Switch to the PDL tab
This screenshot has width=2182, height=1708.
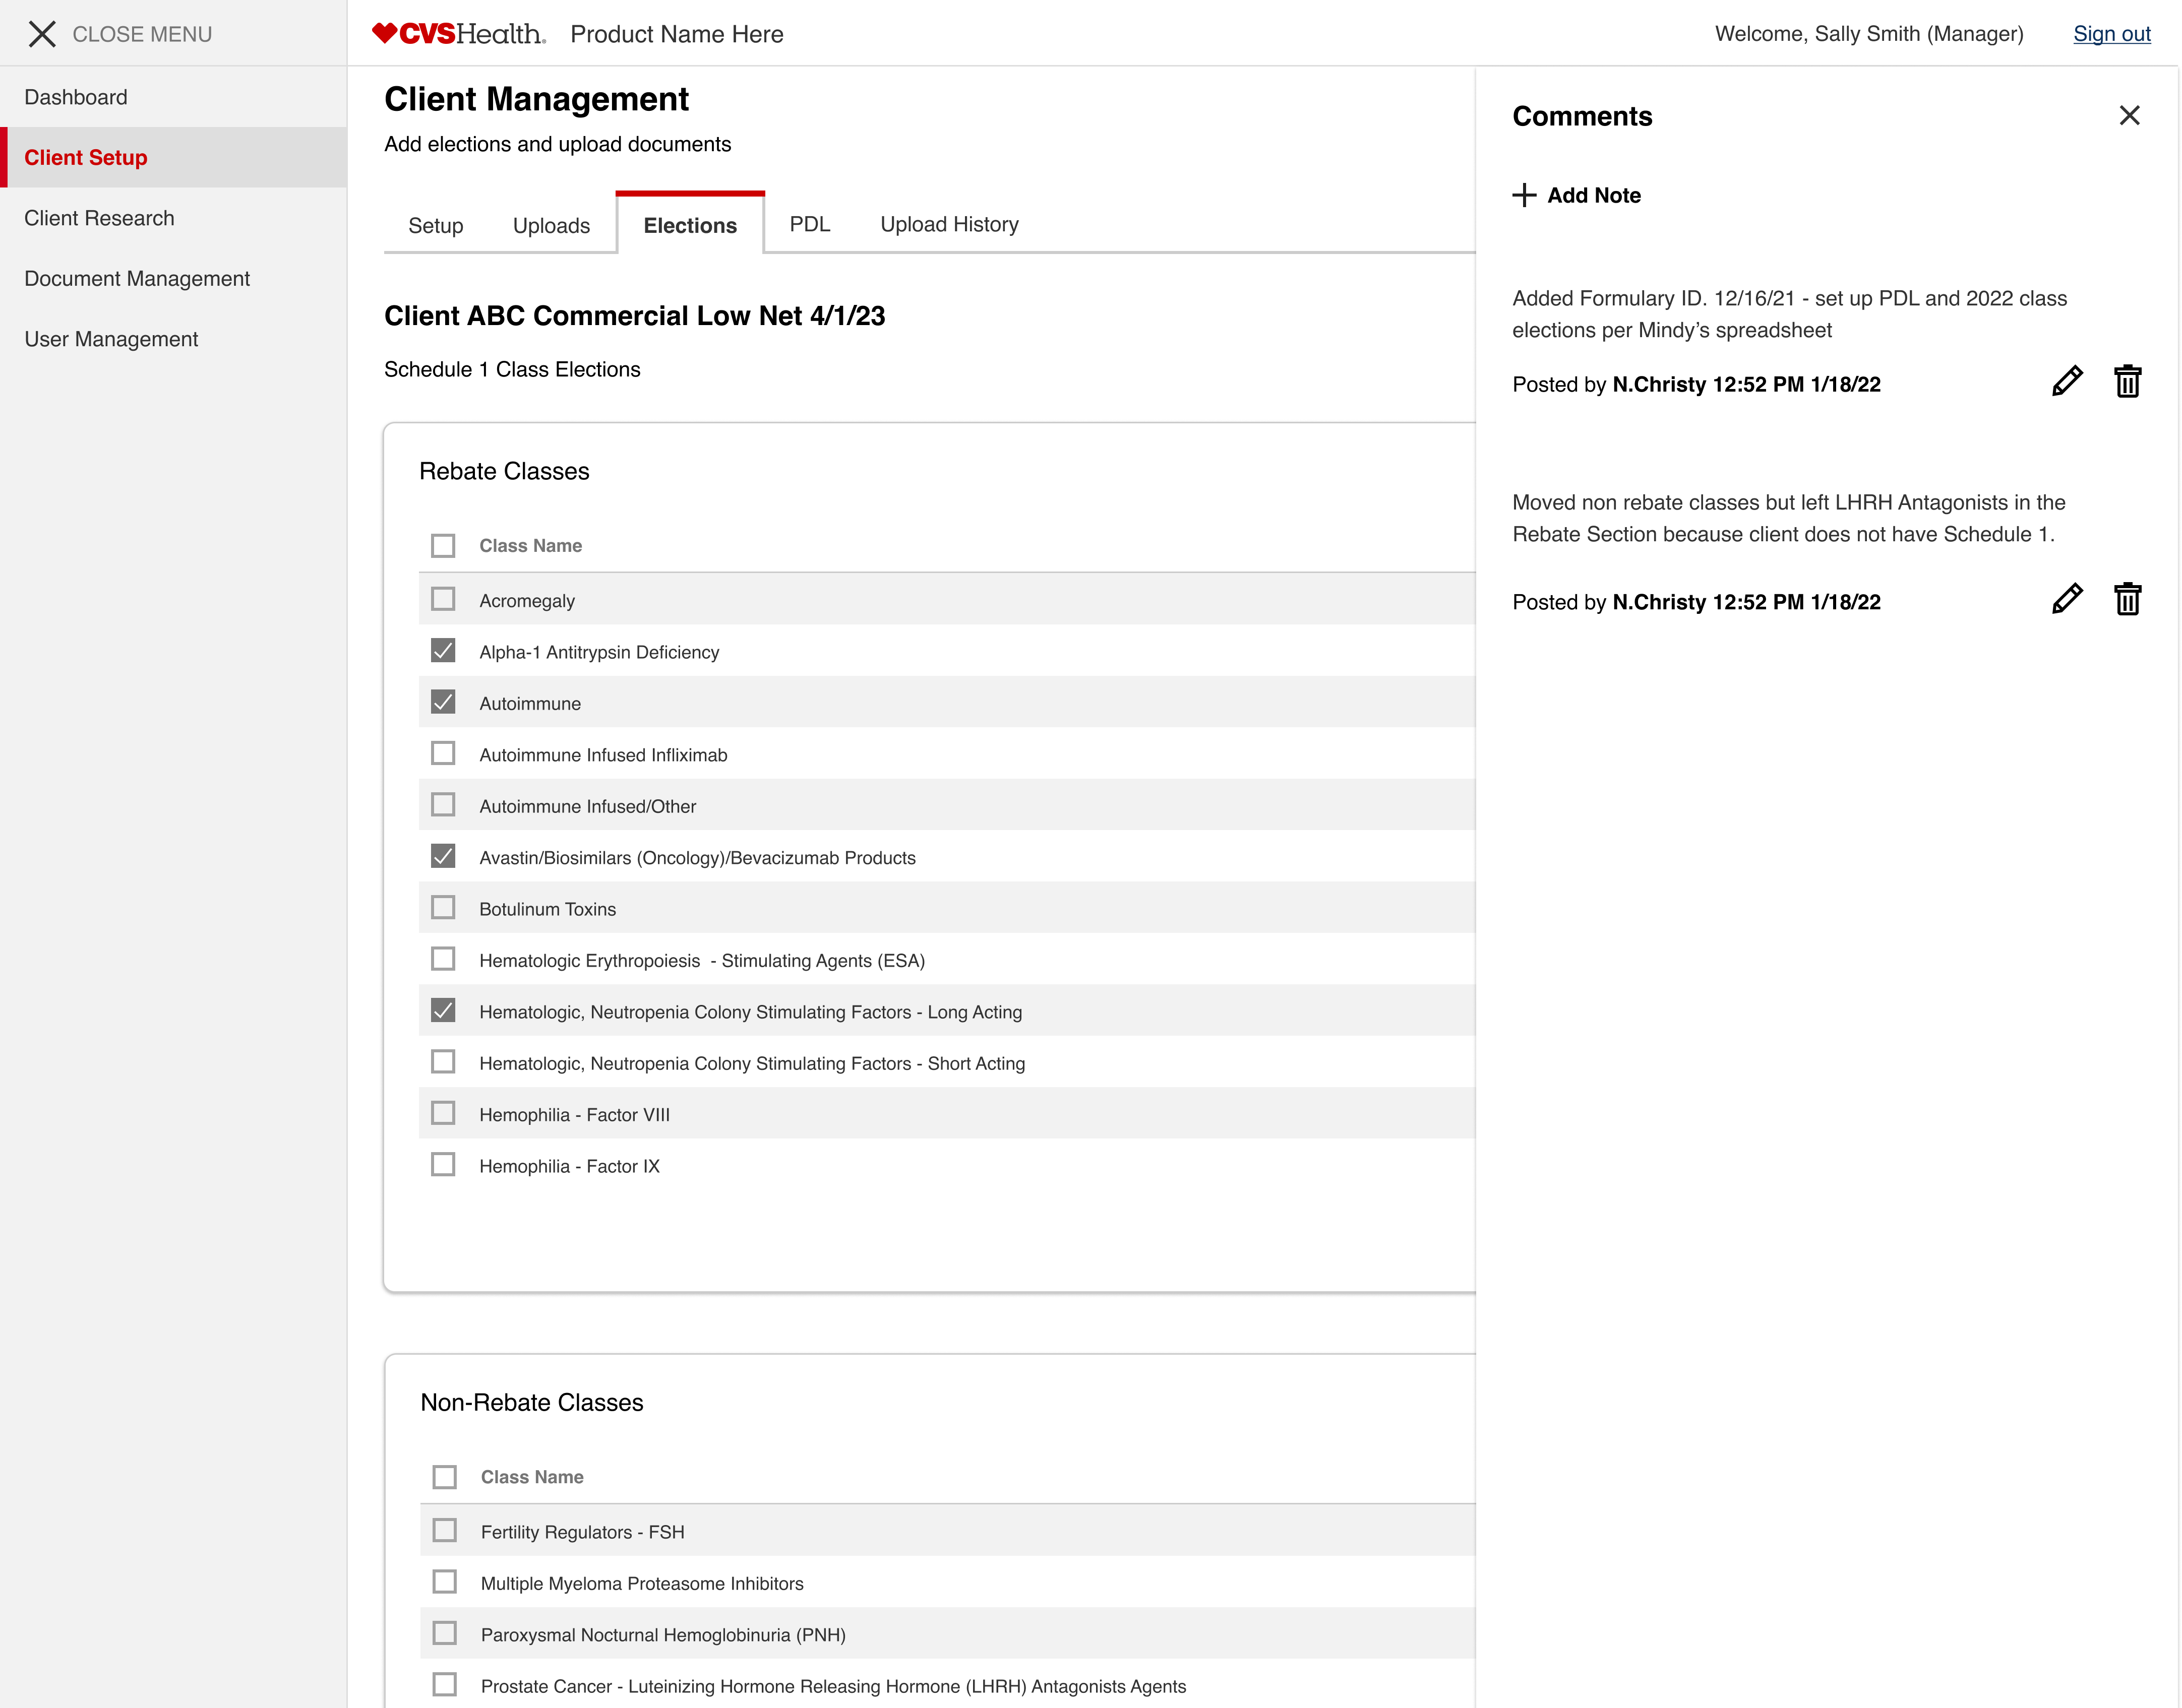pos(808,224)
